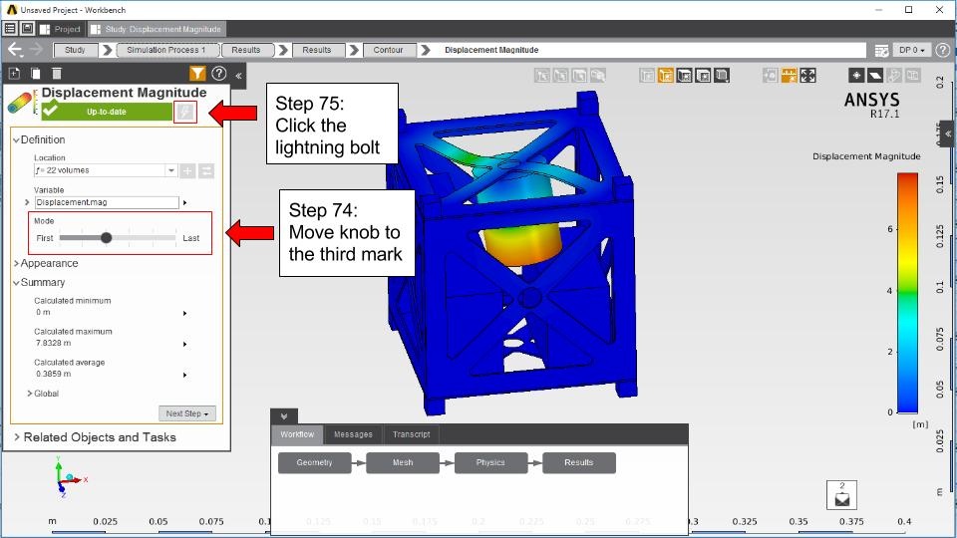Viewport: 957px width, 538px height.
Task: Toggle the orange filter funnel icon
Action: (x=197, y=74)
